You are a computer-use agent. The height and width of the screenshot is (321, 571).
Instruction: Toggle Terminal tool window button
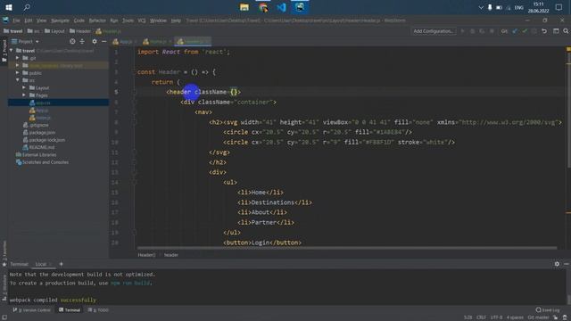(x=70, y=310)
